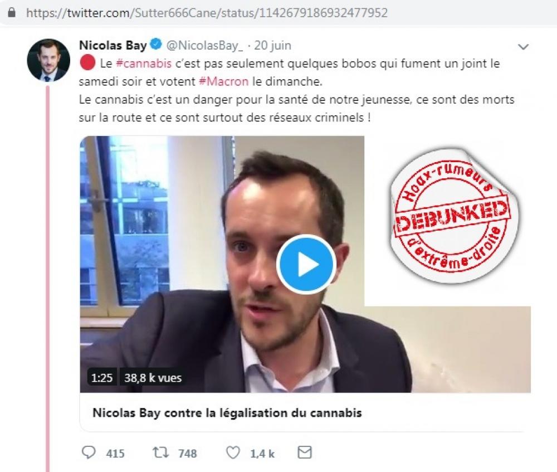This screenshot has height=472, width=557.
Task: Open the #Macron hashtag link
Action: [x=224, y=81]
